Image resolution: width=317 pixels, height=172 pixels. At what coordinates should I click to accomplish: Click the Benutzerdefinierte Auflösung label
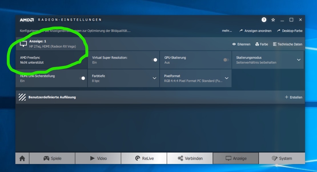pyautogui.click(x=52, y=97)
